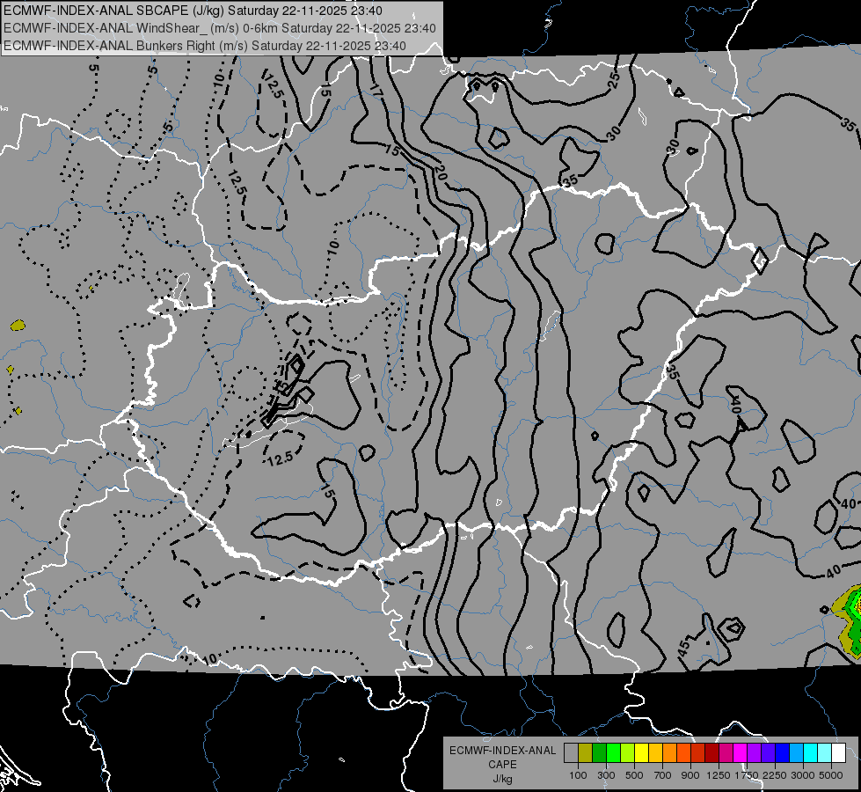861x792 pixels.
Task: Click the 25 contour label on map
Action: tap(615, 80)
